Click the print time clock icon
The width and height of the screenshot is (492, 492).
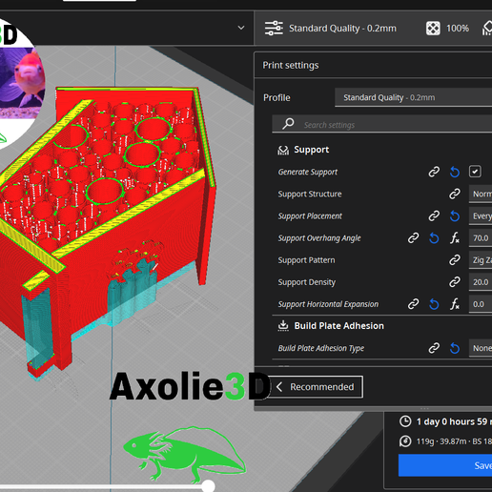click(405, 421)
